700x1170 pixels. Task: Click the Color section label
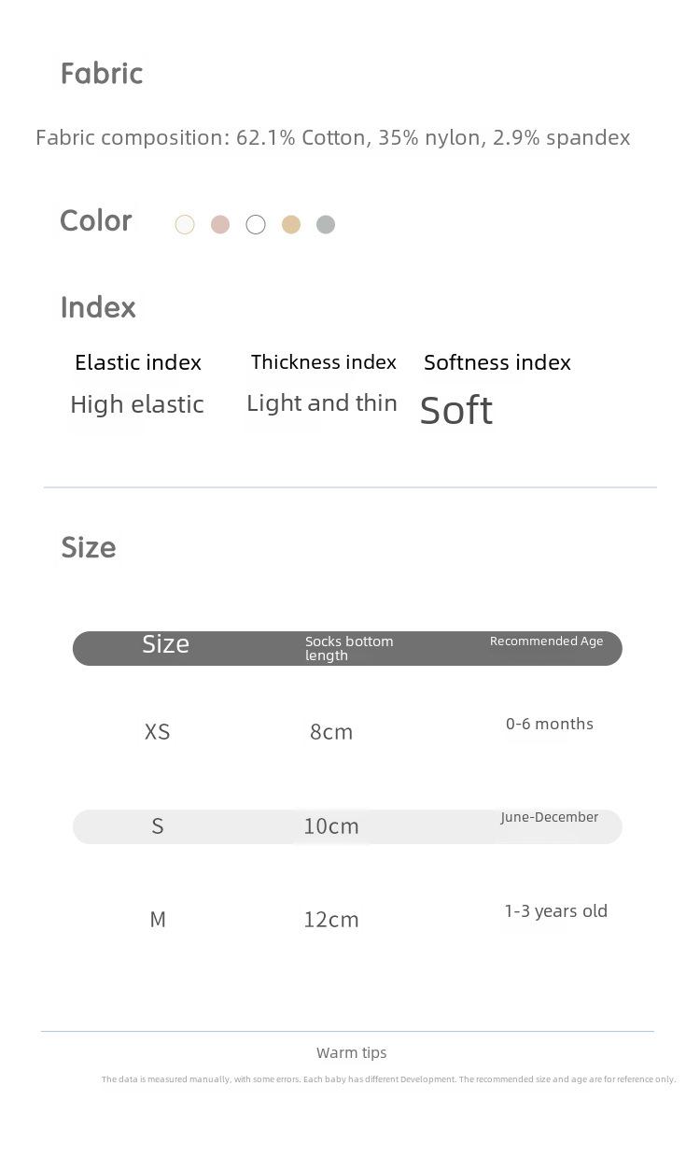tap(96, 220)
